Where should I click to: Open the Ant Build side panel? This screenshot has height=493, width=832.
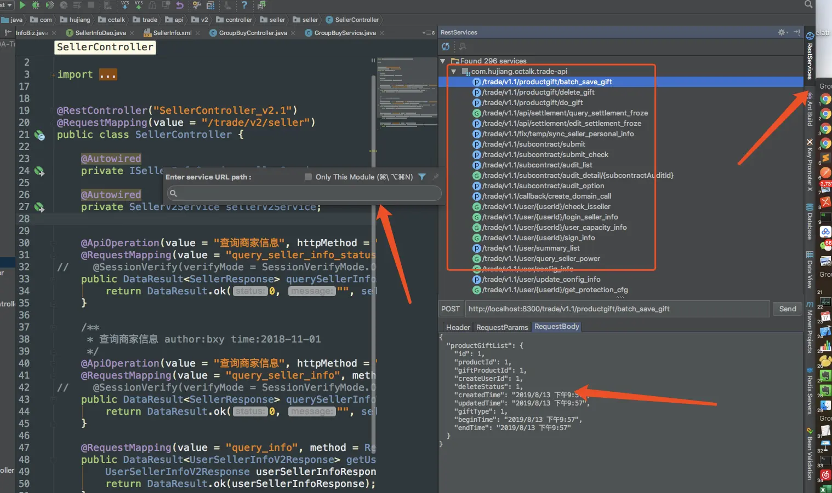point(810,109)
